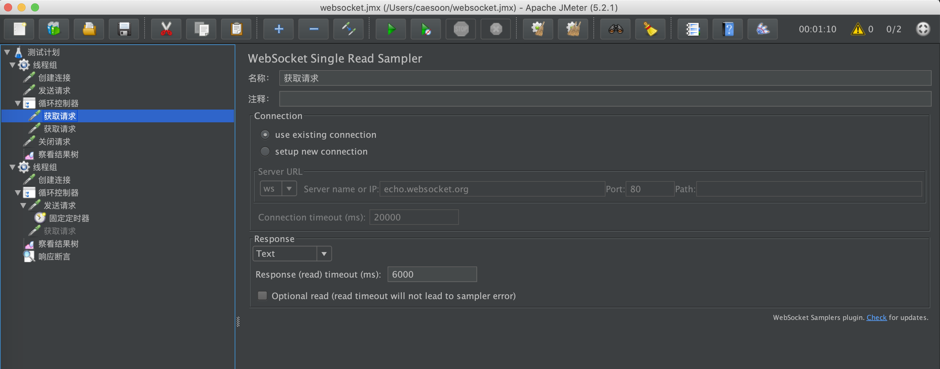The height and width of the screenshot is (369, 940).
Task: Click the scissors Cut icon
Action: 166,29
